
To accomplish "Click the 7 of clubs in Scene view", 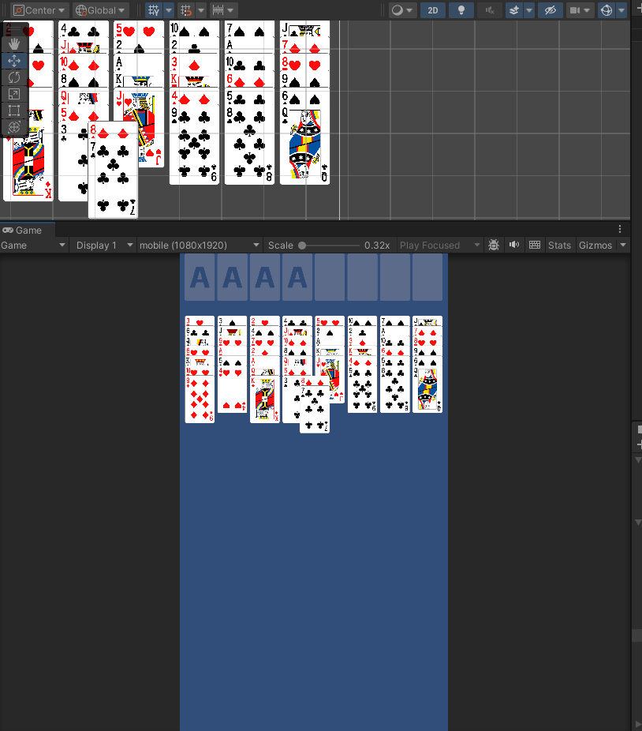I will point(114,179).
